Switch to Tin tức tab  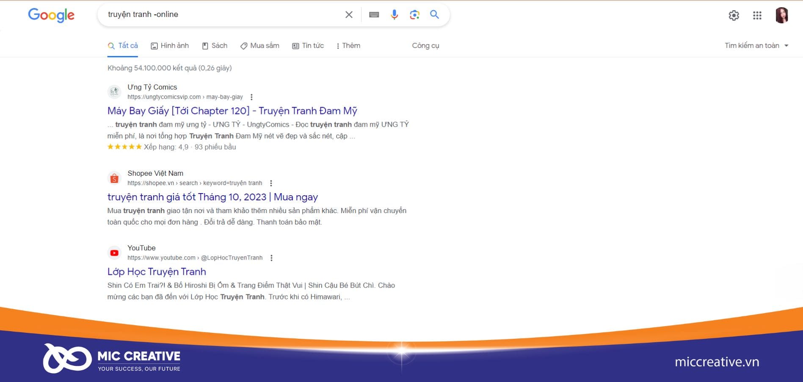(308, 46)
